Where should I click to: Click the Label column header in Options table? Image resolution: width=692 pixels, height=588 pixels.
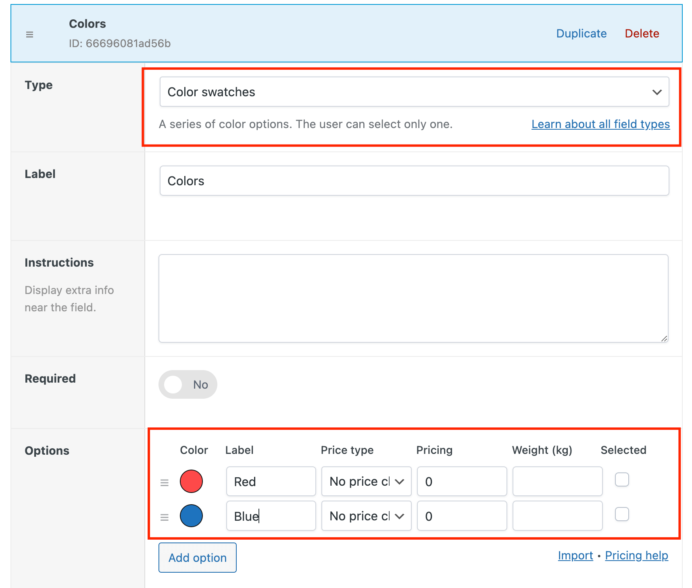click(x=239, y=450)
